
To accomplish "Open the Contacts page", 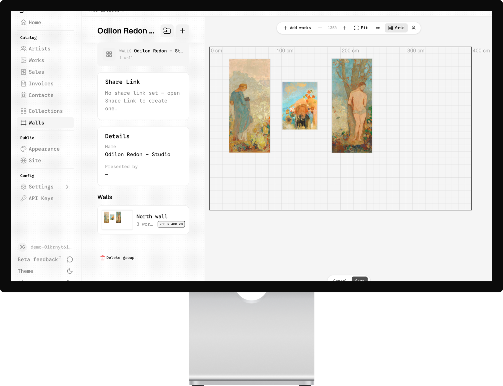I will [x=45, y=95].
